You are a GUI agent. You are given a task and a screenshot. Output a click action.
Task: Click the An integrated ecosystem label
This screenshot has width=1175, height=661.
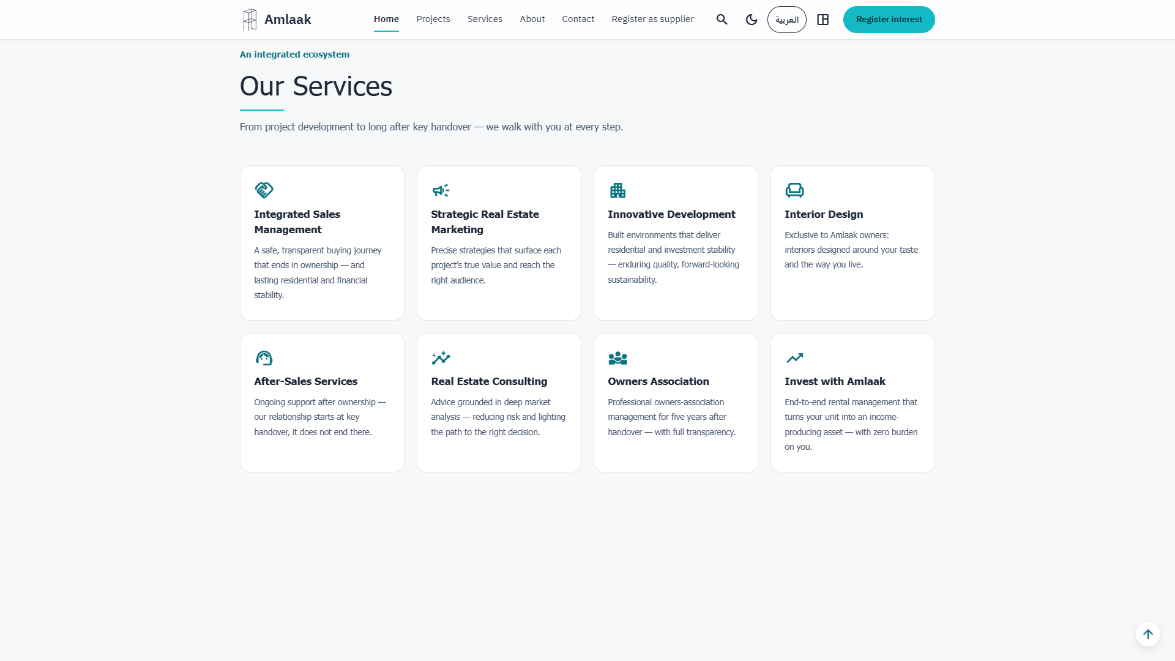point(294,54)
